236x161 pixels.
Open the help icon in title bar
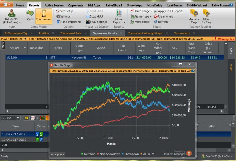click(231, 5)
